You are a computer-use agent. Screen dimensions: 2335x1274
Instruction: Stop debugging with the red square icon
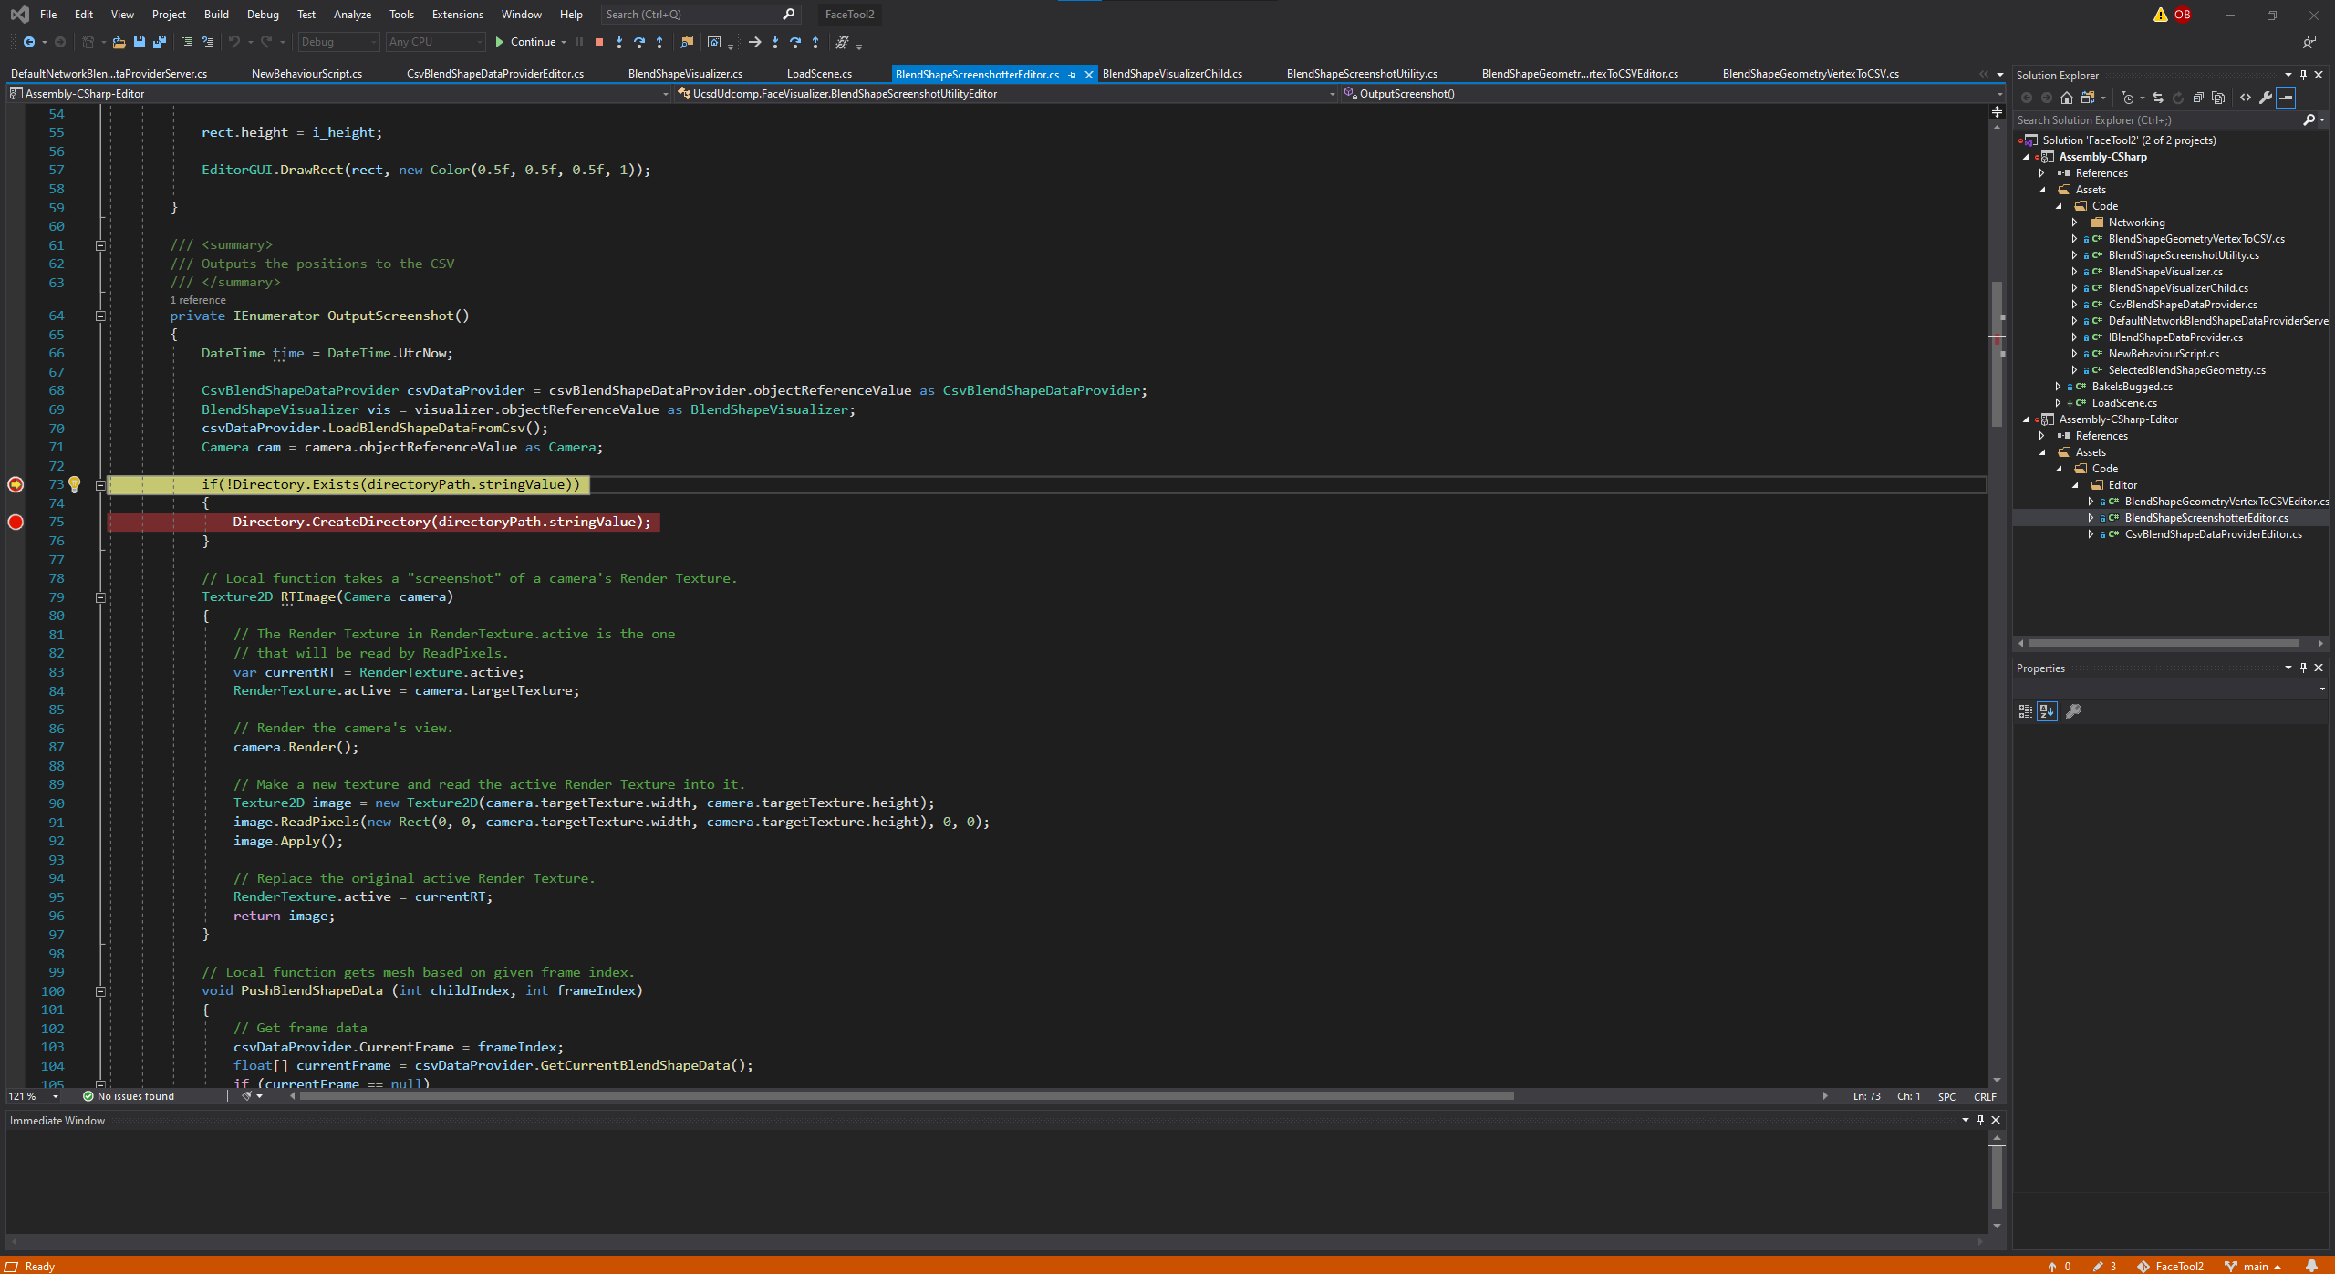click(x=599, y=42)
